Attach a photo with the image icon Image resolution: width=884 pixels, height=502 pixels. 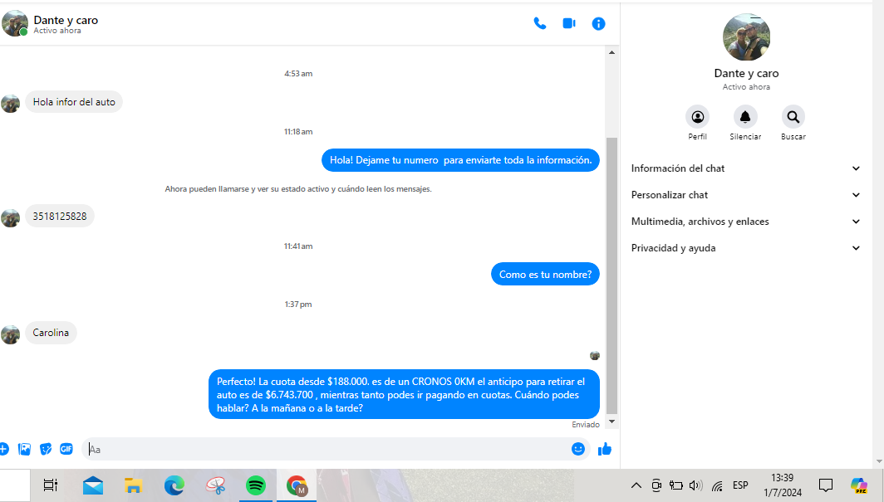[x=24, y=449]
